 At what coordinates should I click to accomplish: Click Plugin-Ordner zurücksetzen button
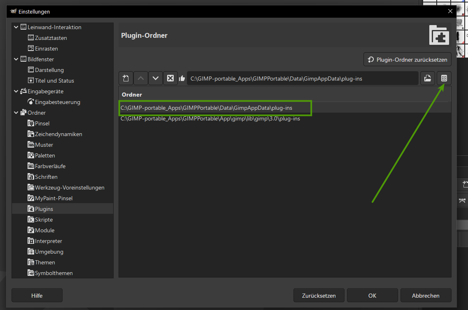[407, 60]
